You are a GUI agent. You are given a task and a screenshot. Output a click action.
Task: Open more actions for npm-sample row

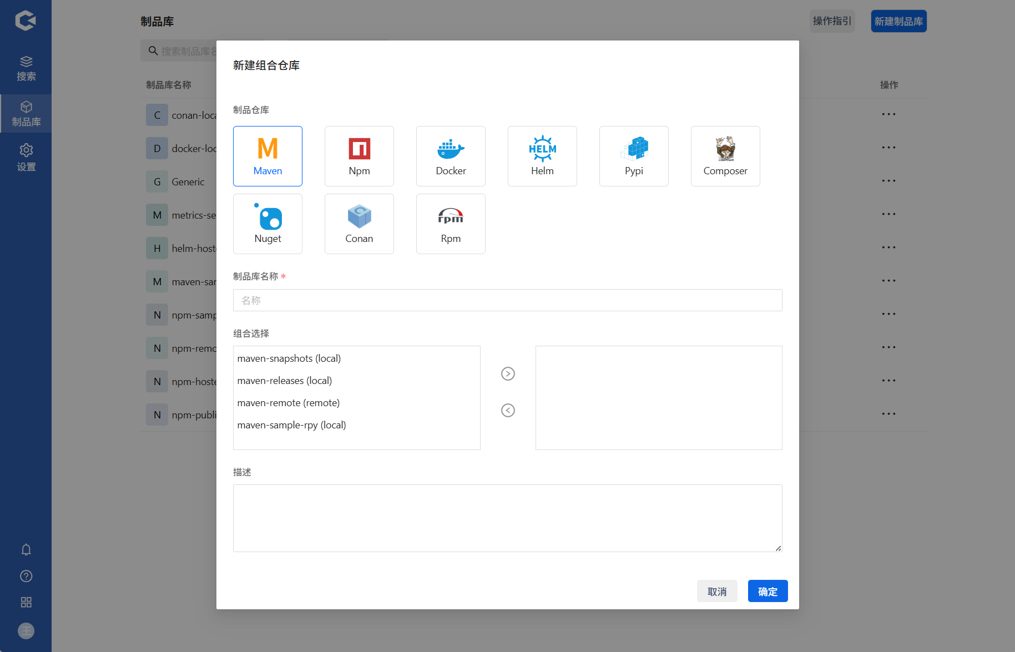pyautogui.click(x=888, y=314)
